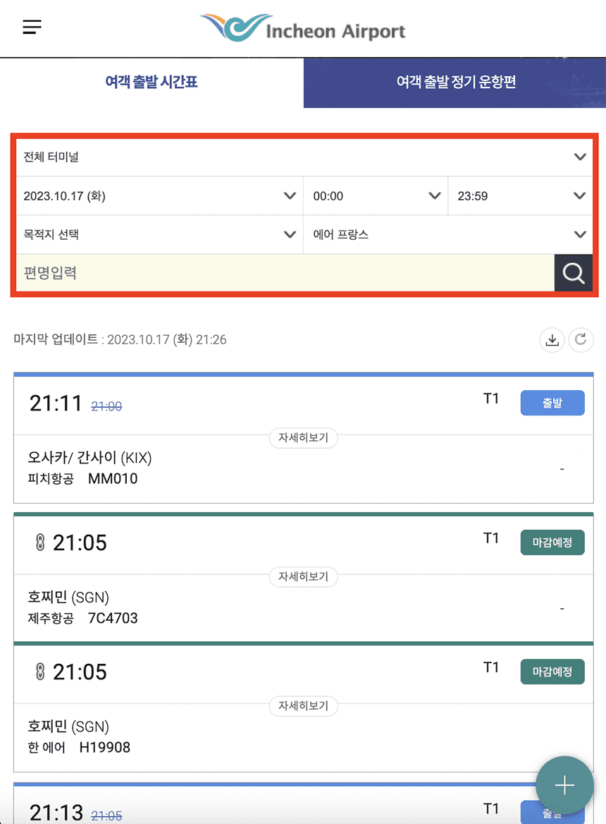Open the 00:00 start time dropdown
The image size is (606, 824).
point(376,195)
